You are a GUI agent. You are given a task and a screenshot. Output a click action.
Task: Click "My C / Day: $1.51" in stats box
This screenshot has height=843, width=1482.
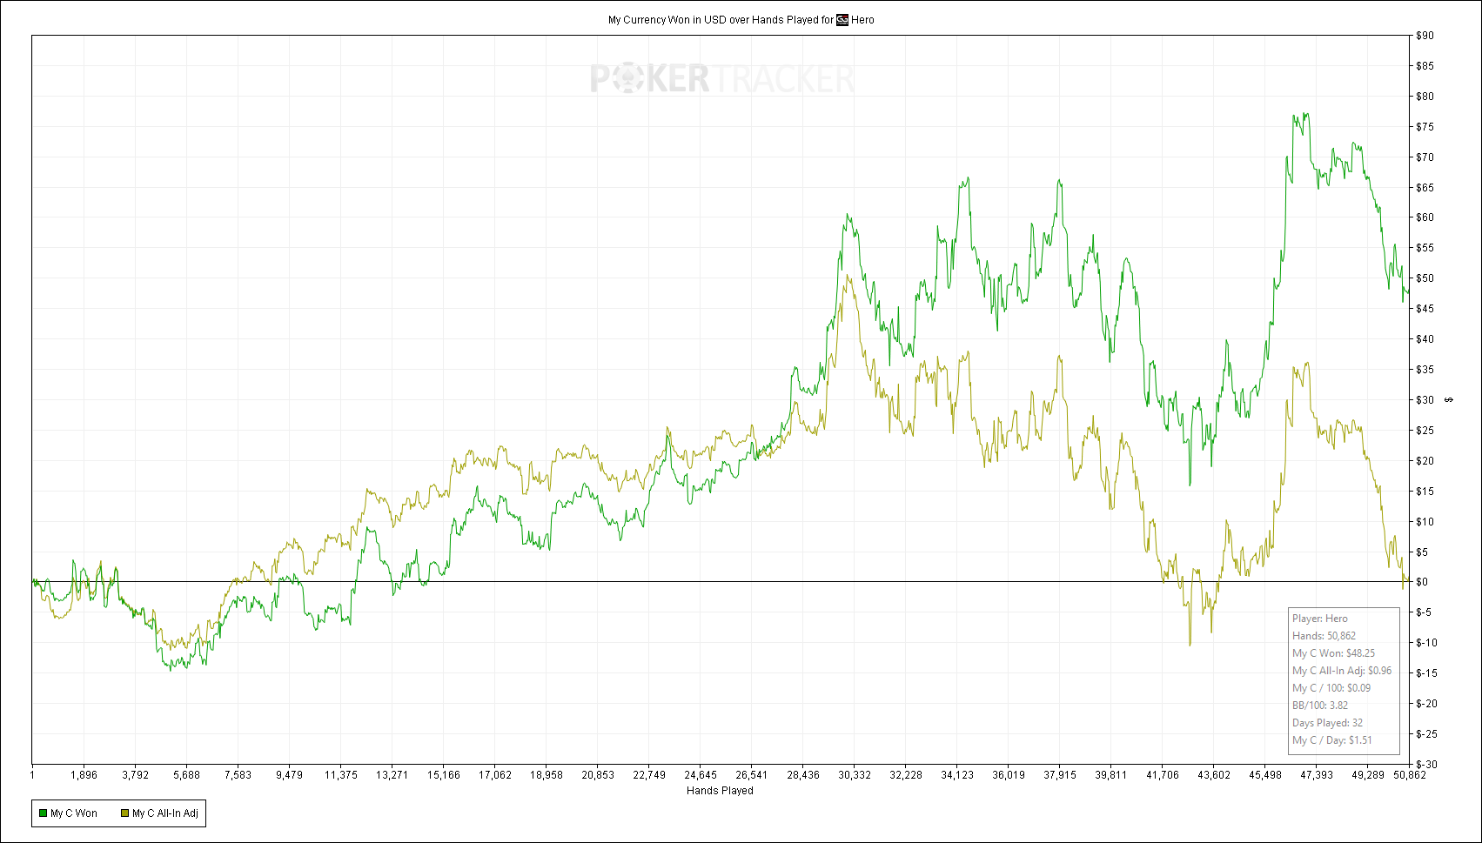[1332, 740]
